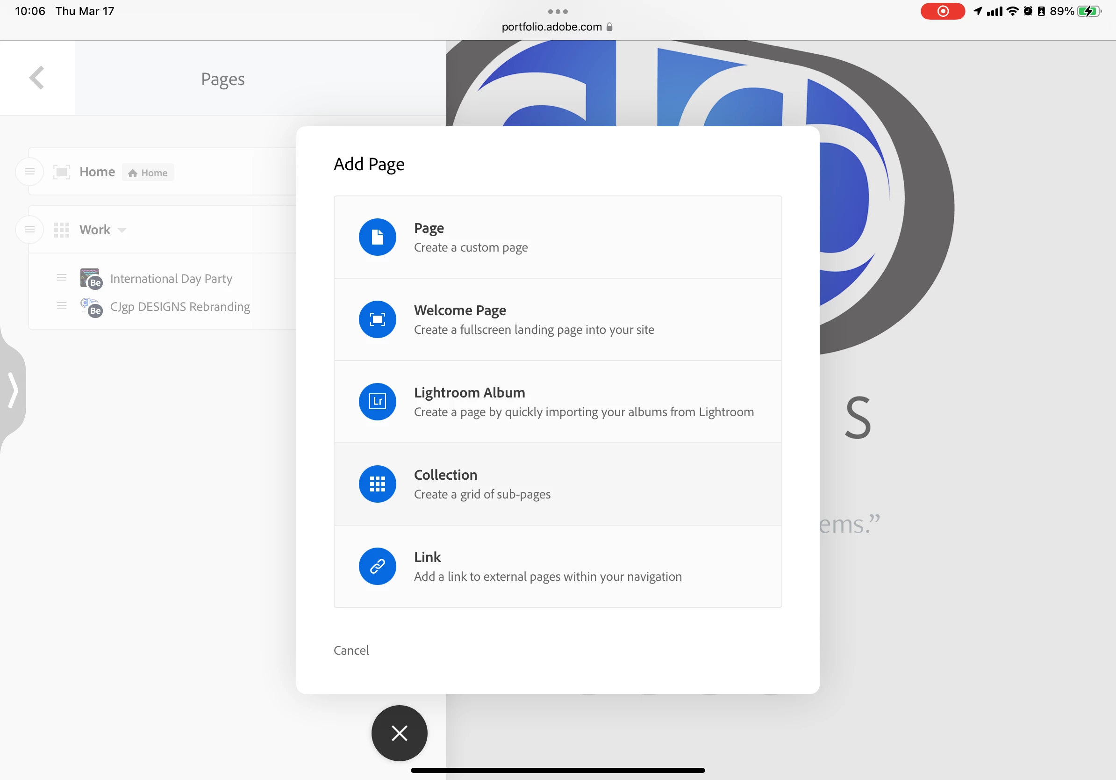Click the Welcome Page fullscreen icon
This screenshot has height=780, width=1116.
coord(377,319)
